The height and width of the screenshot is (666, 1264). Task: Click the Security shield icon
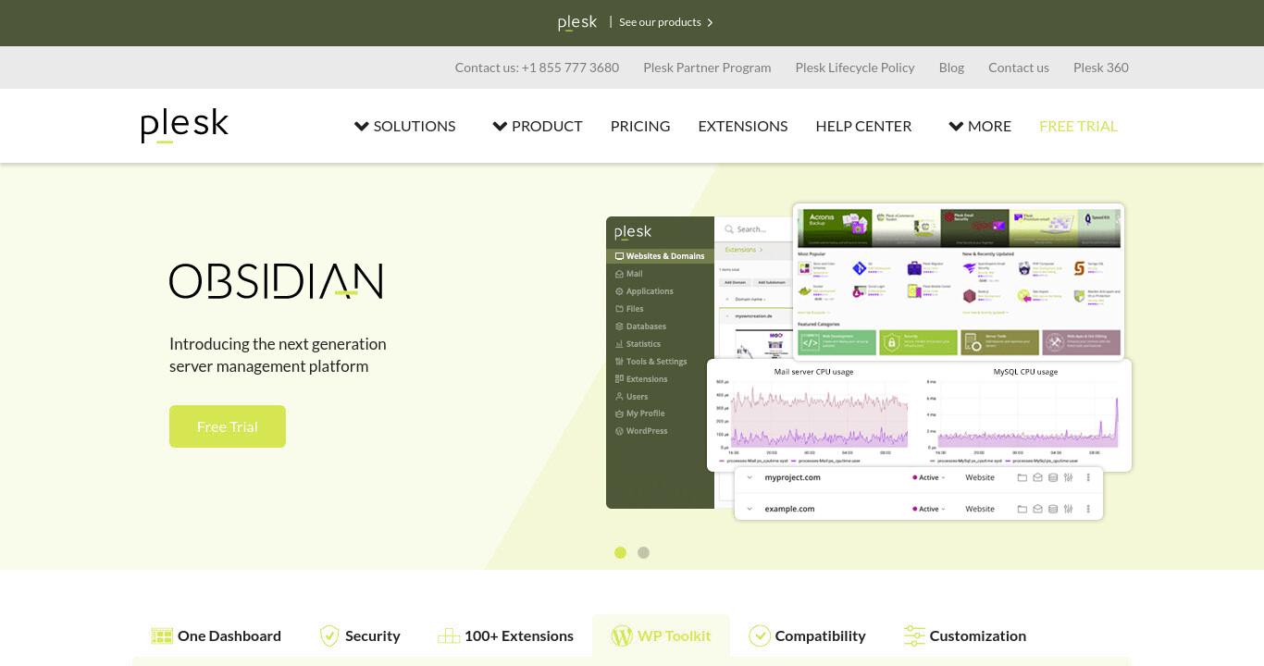(x=329, y=635)
